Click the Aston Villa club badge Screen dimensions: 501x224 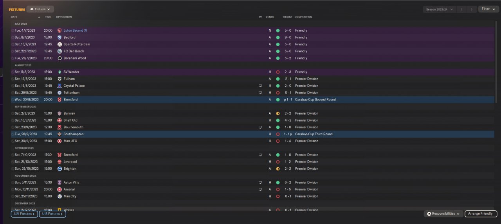(x=59, y=183)
